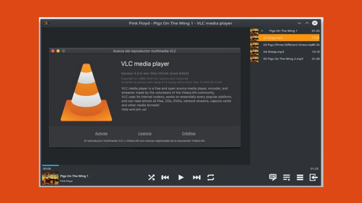Open the hamburger main menu
Image resolution: width=362 pixels, height=203 pixels.
click(x=300, y=177)
